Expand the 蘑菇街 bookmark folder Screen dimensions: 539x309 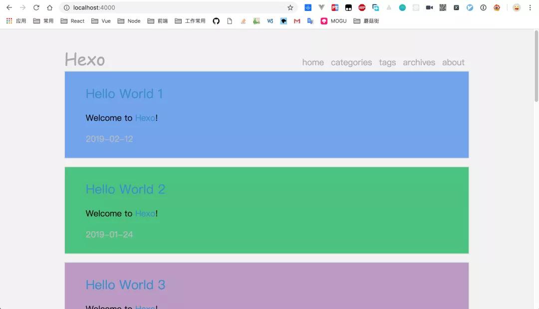366,21
